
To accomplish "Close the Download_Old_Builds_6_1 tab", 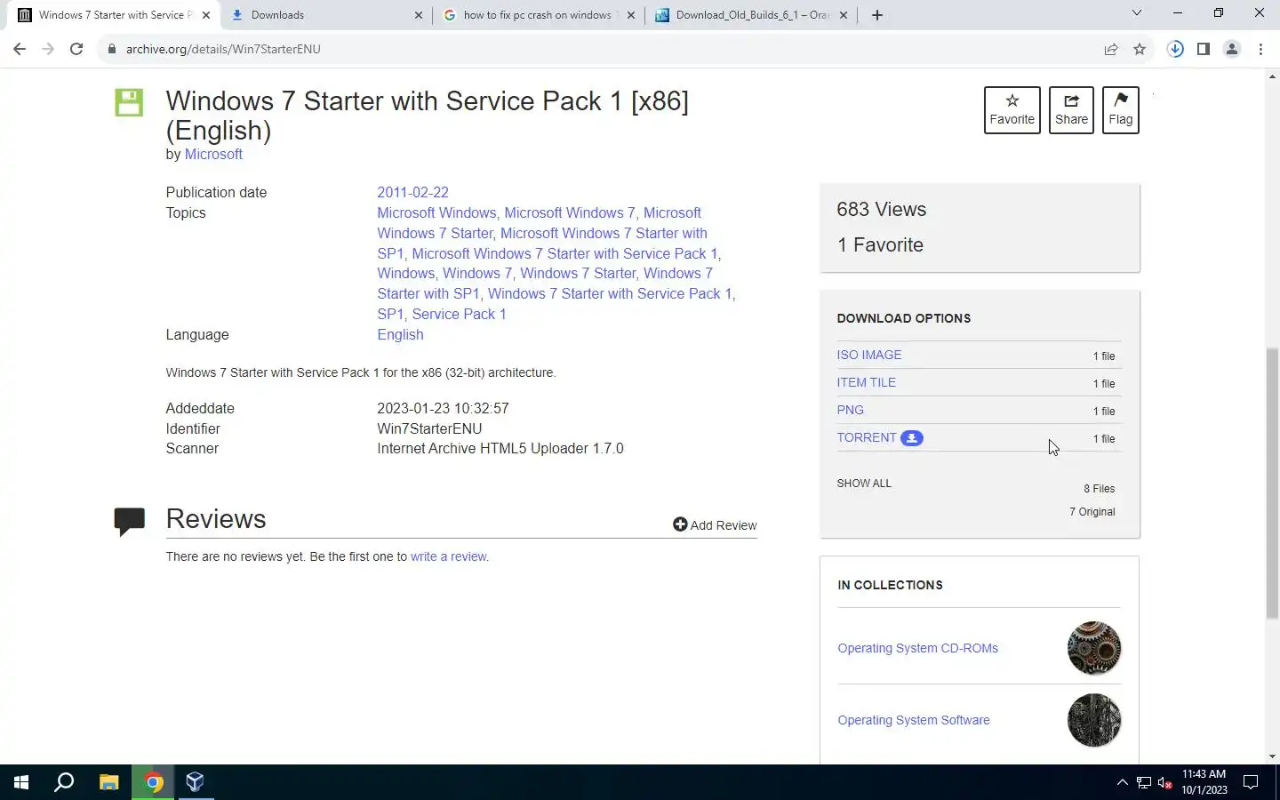I will click(x=844, y=15).
